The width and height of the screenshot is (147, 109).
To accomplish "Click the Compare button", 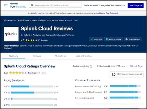I will pyautogui.click(x=96, y=39).
